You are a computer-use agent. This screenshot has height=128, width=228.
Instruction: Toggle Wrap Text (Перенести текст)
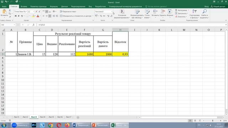click(x=68, y=11)
